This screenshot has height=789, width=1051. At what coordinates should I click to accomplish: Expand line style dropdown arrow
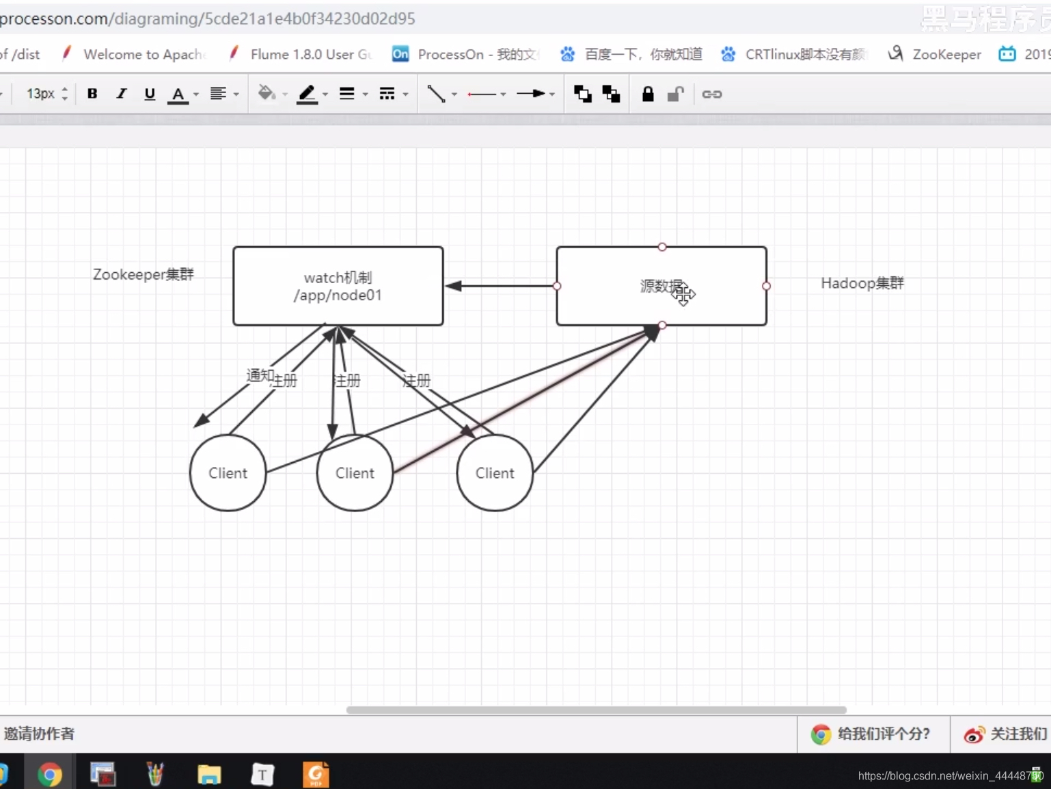tap(406, 94)
